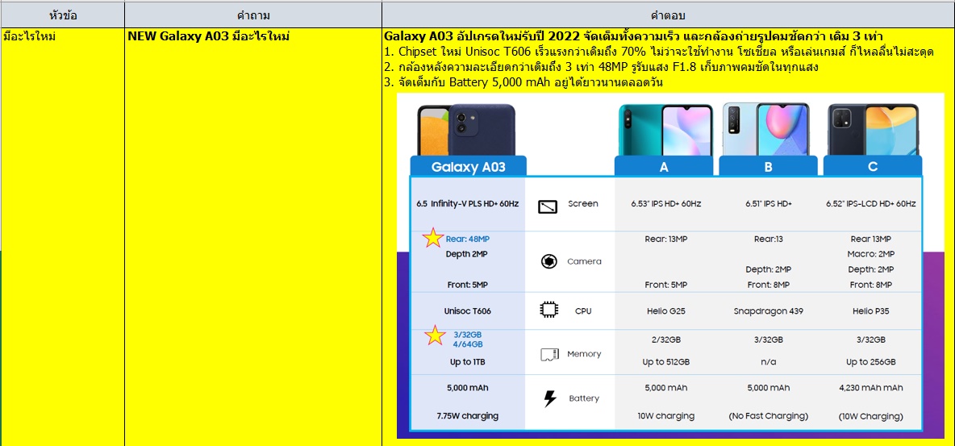Click the (10W Charging) text in column C
Image resolution: width=955 pixels, height=446 pixels.
click(872, 416)
